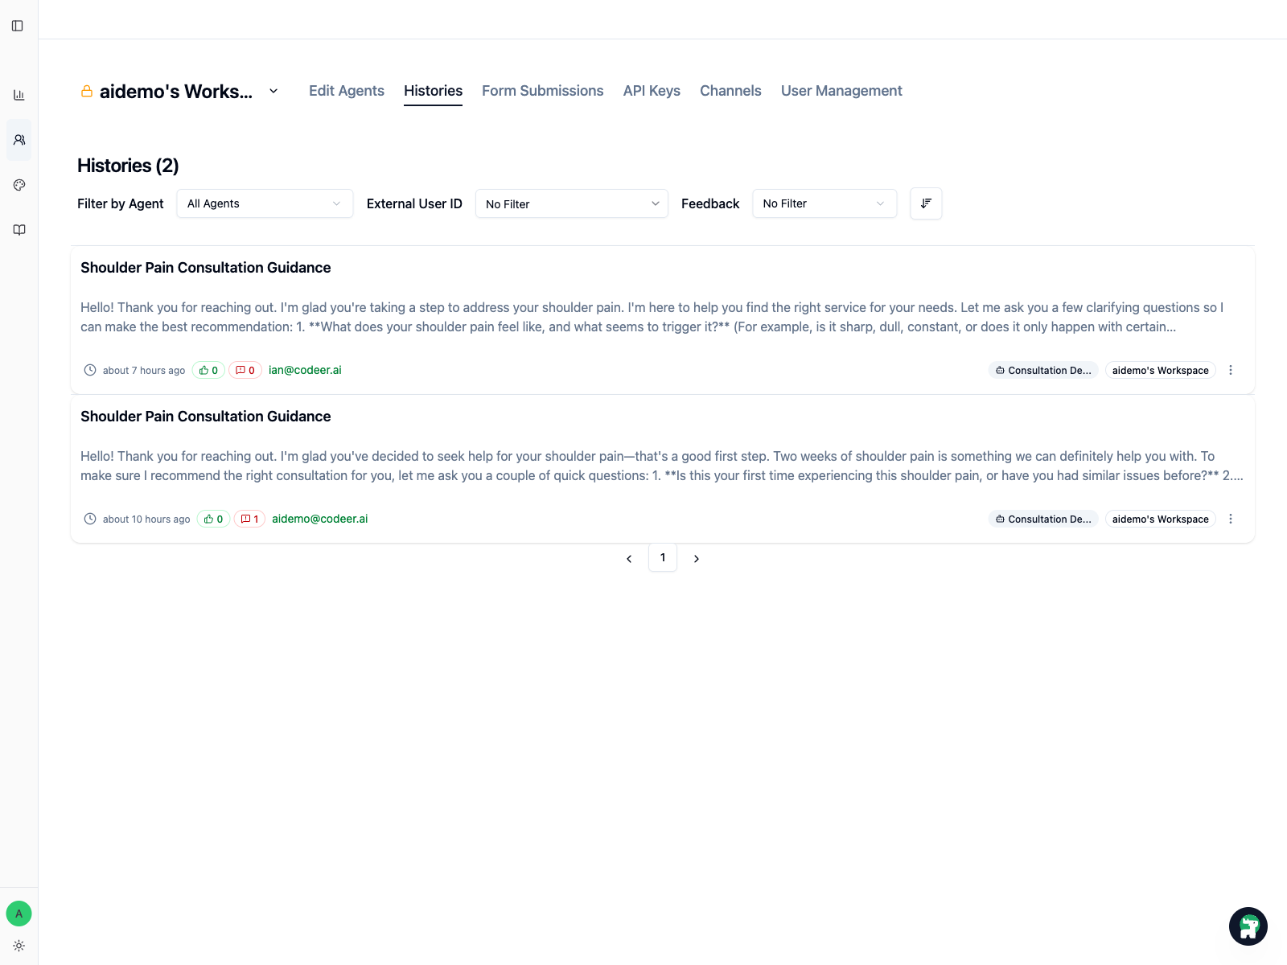Click the ian@codeer.ai user link
The width and height of the screenshot is (1287, 965).
click(305, 370)
